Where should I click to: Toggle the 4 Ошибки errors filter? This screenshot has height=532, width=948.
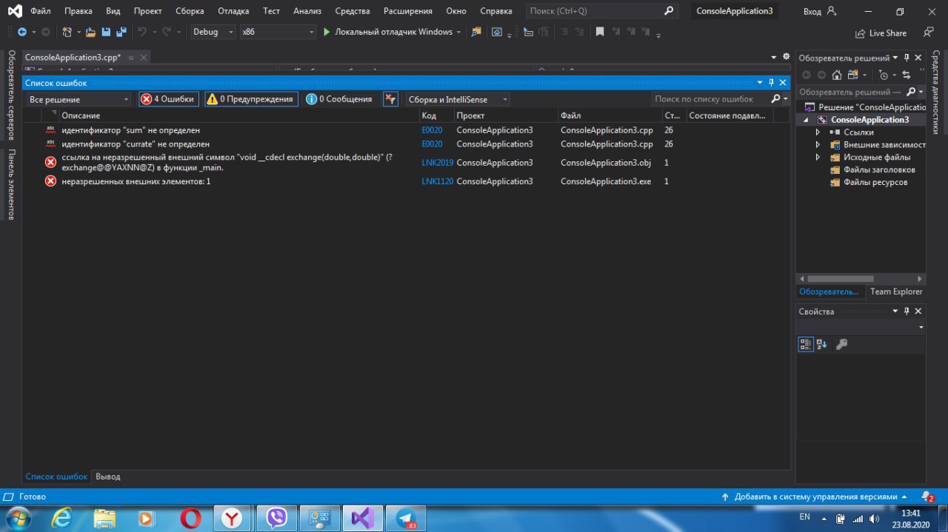click(x=169, y=99)
